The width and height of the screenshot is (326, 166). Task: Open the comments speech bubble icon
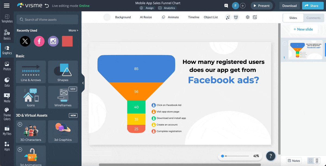(226, 6)
